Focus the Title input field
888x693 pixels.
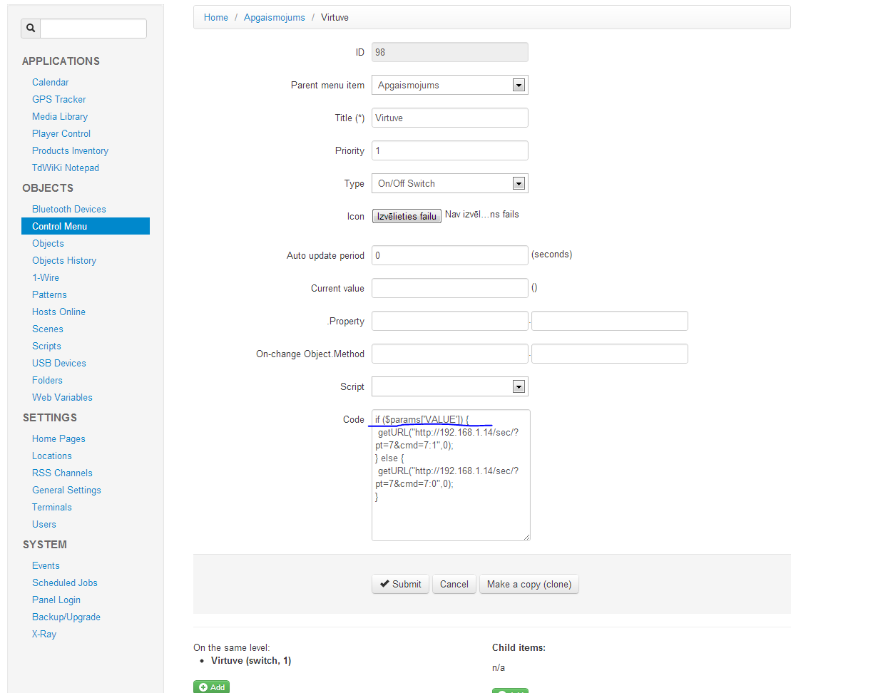(449, 118)
